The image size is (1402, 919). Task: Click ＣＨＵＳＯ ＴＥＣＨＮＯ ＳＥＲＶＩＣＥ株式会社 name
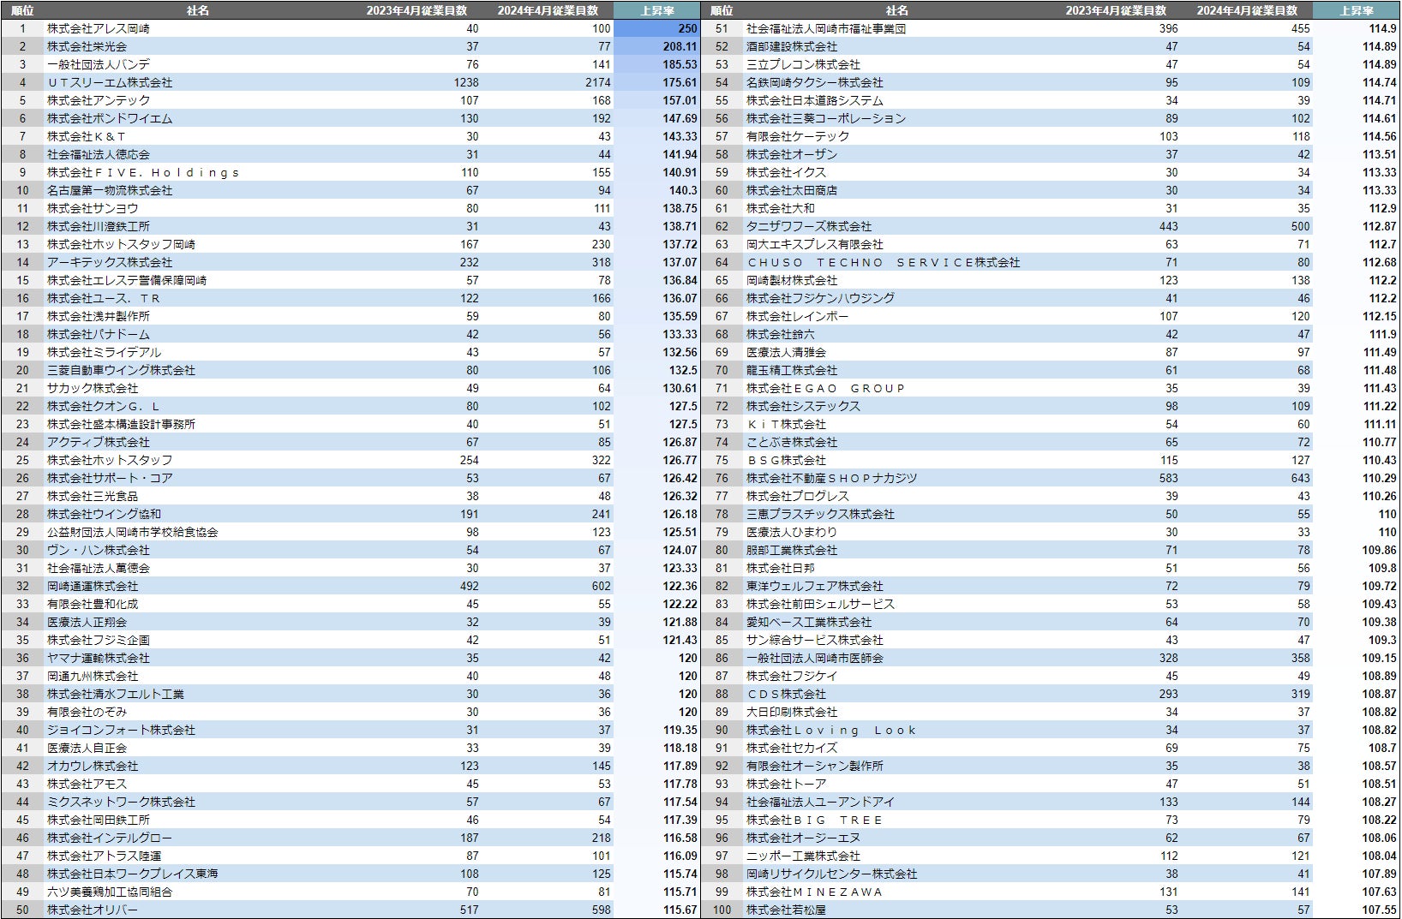pyautogui.click(x=884, y=262)
